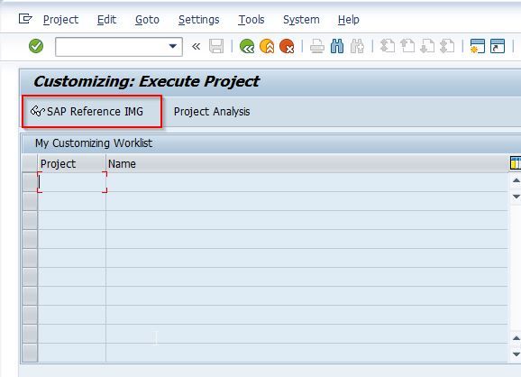This screenshot has width=521, height=377.
Task: Click the blue binoculars Find icon
Action: pos(337,46)
